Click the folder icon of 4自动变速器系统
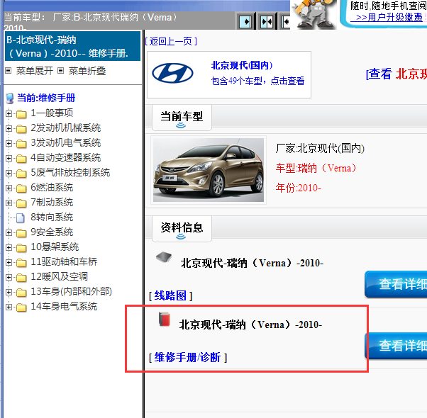Image resolution: width=427 pixels, height=418 pixels. point(21,158)
